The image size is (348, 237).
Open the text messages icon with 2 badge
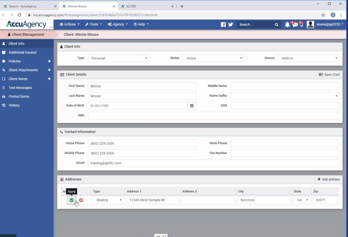[x=301, y=24]
